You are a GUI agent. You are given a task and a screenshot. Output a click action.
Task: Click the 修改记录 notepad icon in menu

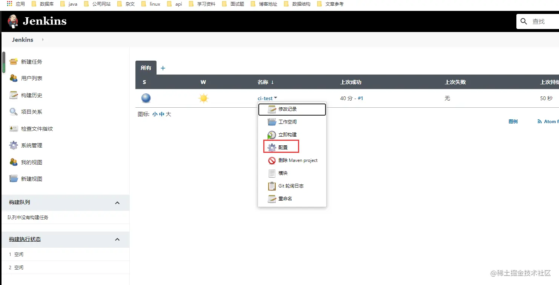tap(272, 109)
